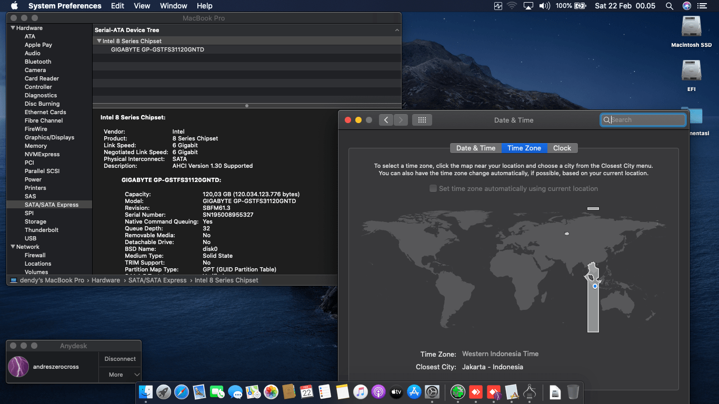Image resolution: width=719 pixels, height=404 pixels.
Task: Launch Launchpad rocket icon in dock
Action: click(164, 391)
